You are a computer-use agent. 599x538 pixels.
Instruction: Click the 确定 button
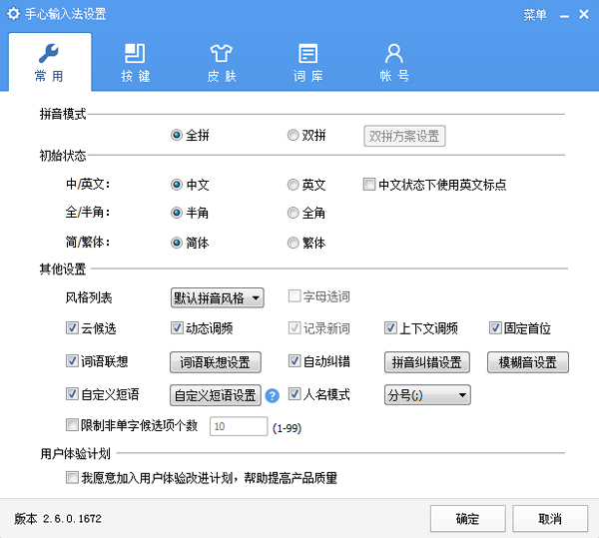[468, 518]
